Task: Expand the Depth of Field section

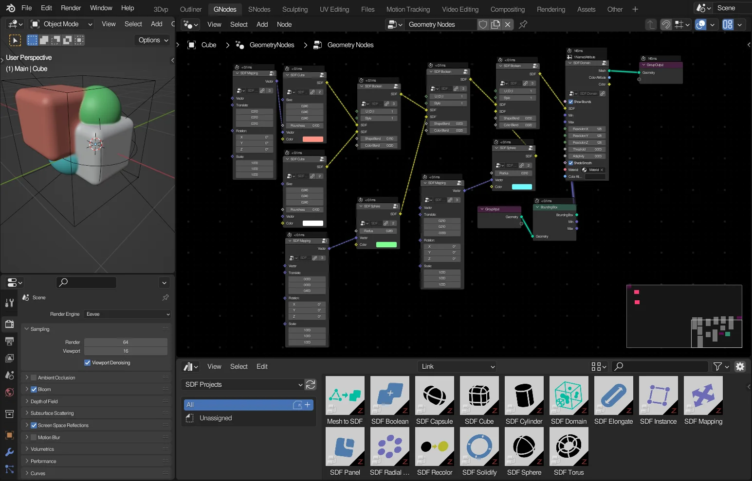Action: point(28,401)
